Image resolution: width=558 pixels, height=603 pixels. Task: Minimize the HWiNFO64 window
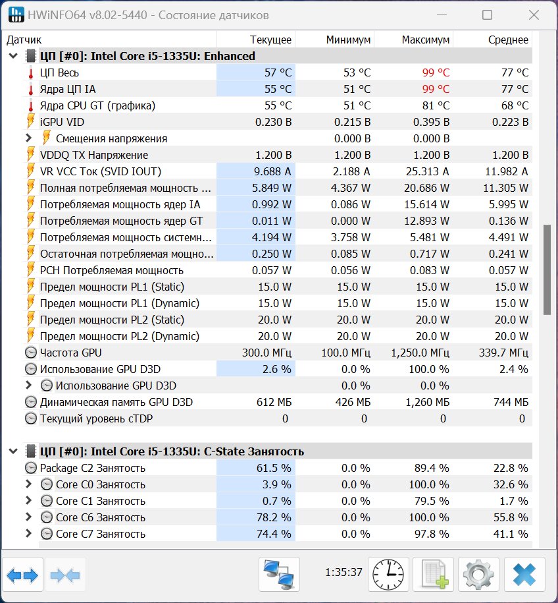point(442,15)
